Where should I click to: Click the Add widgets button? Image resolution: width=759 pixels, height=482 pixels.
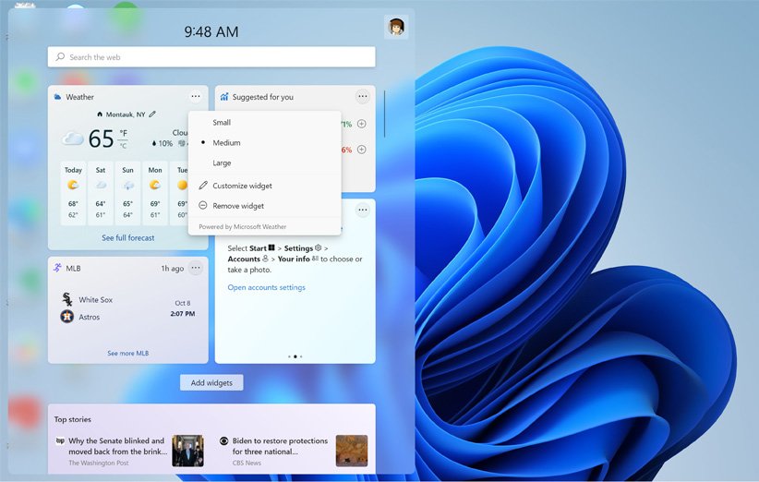[211, 382]
